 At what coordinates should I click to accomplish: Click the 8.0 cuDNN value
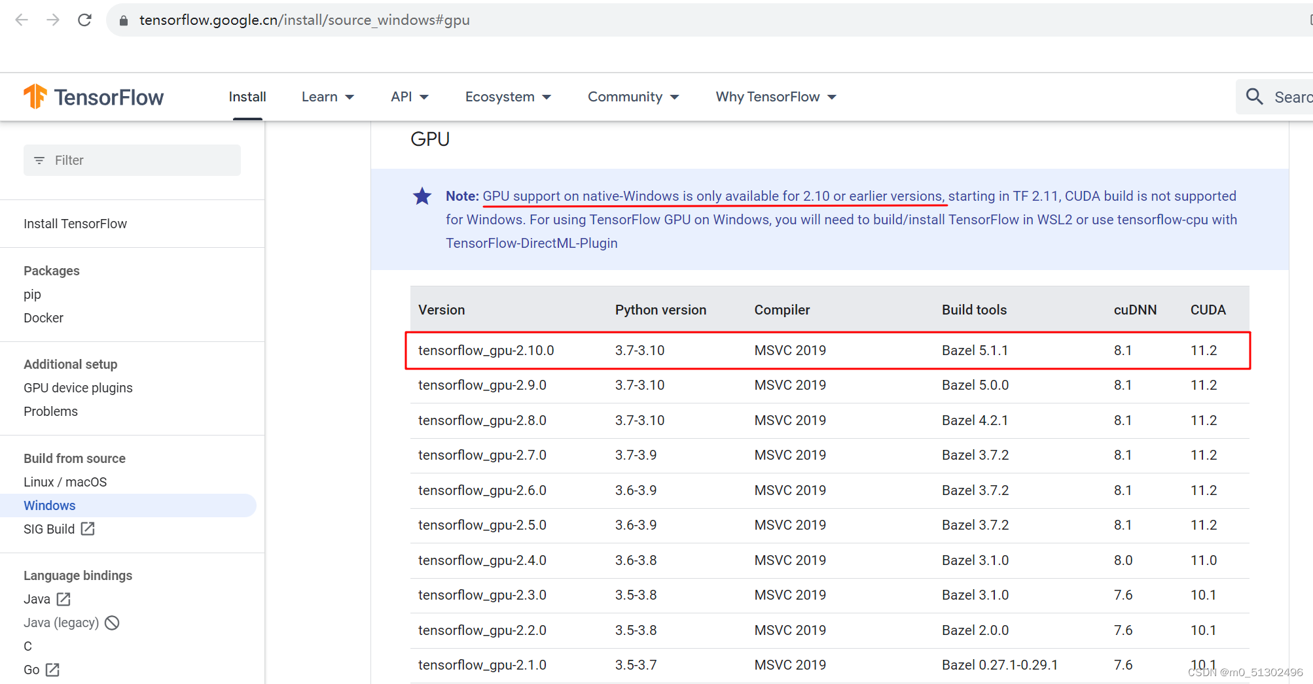1123,560
